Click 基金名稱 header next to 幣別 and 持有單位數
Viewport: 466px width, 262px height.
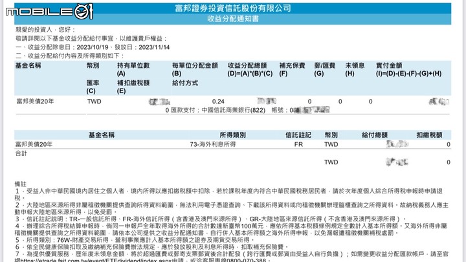tap(28, 65)
